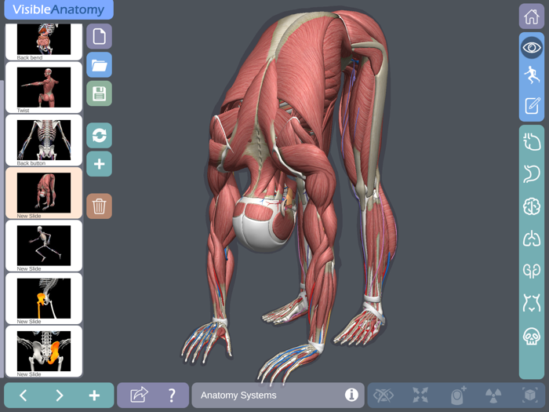
Task: Click the 3D cube bounding icon
Action: [530, 396]
